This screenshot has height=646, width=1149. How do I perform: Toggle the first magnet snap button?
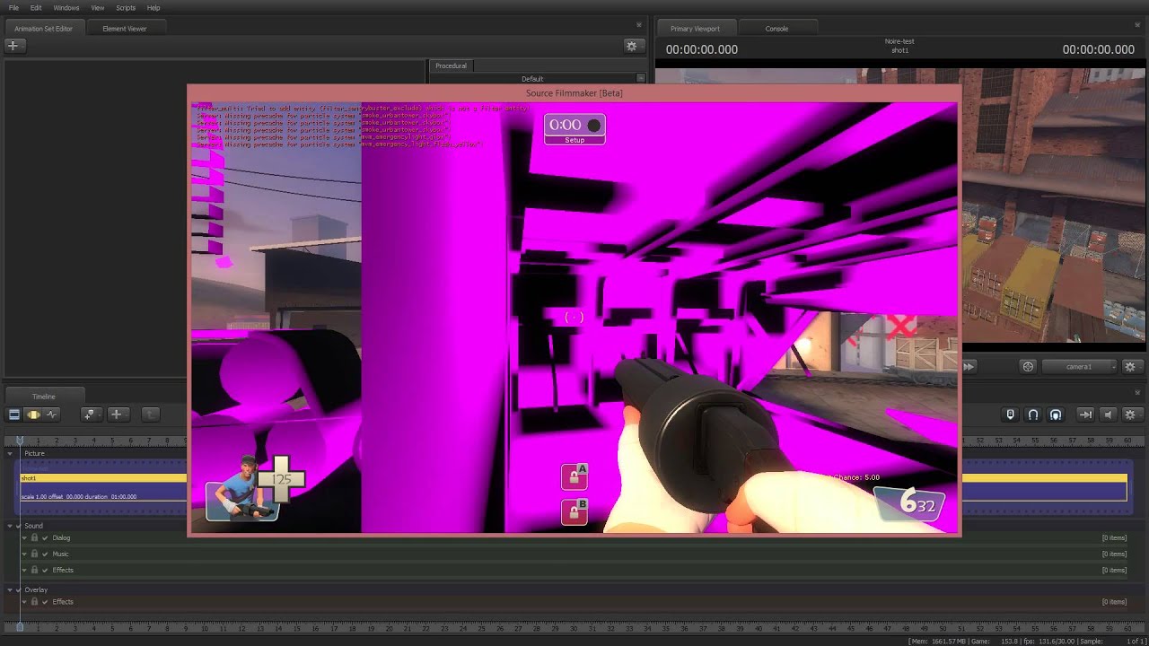(1033, 415)
